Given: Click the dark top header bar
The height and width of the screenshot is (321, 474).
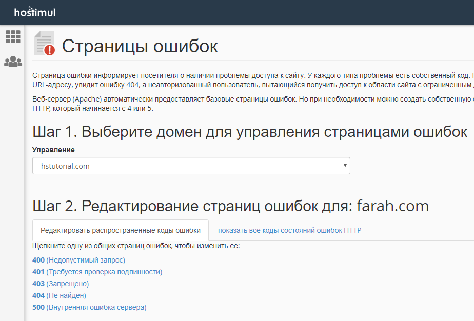Looking at the screenshot, I should [256, 12].
